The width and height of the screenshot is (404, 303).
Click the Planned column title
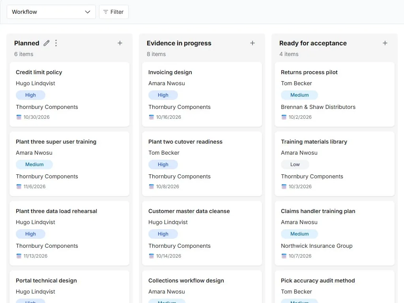27,43
